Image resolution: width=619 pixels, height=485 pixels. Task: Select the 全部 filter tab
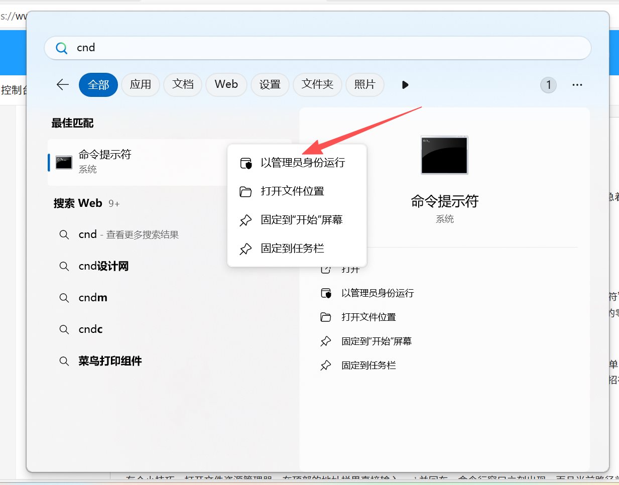(x=98, y=85)
